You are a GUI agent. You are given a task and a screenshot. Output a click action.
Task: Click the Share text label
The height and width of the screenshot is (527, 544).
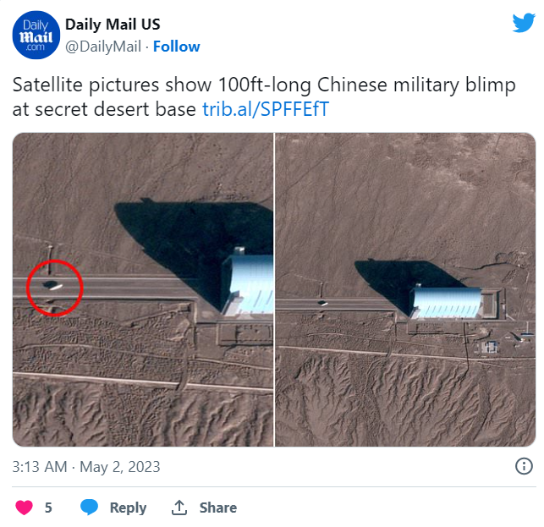[218, 508]
